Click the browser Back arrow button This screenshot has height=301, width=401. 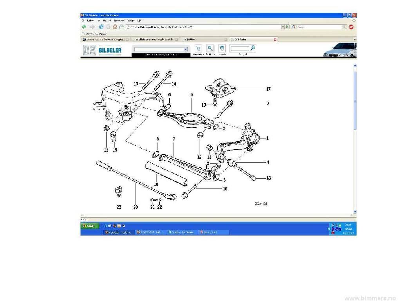coord(84,27)
